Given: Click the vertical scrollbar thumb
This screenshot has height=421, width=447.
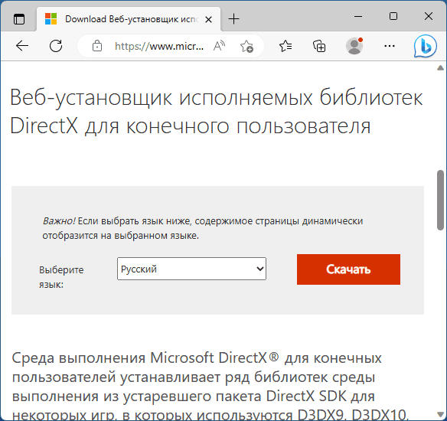Looking at the screenshot, I should click(x=440, y=200).
